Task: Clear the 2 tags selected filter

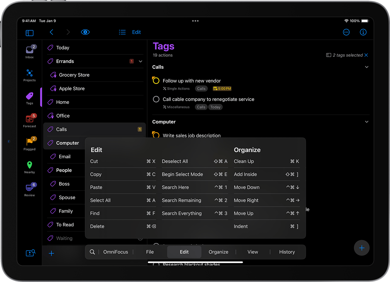Action: pyautogui.click(x=366, y=55)
